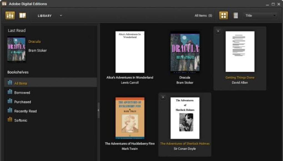Image resolution: width=283 pixels, height=161 pixels.
Task: Close the Adobe Digital Editions window
Action: (279, 4)
